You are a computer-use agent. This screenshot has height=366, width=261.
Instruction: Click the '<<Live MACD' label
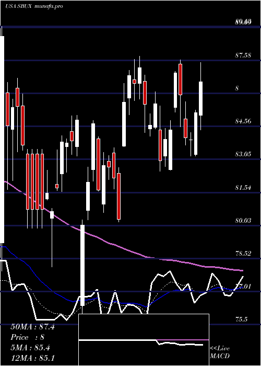pos(220,352)
